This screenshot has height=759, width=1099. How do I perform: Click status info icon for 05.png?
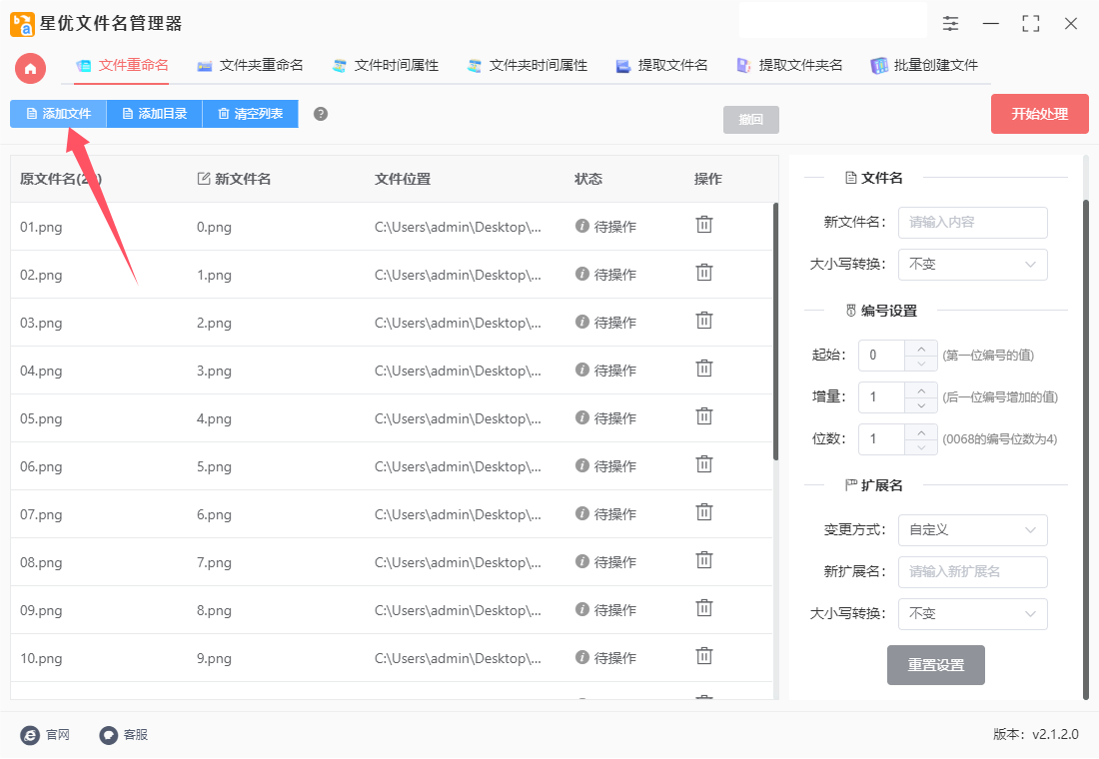click(x=581, y=417)
